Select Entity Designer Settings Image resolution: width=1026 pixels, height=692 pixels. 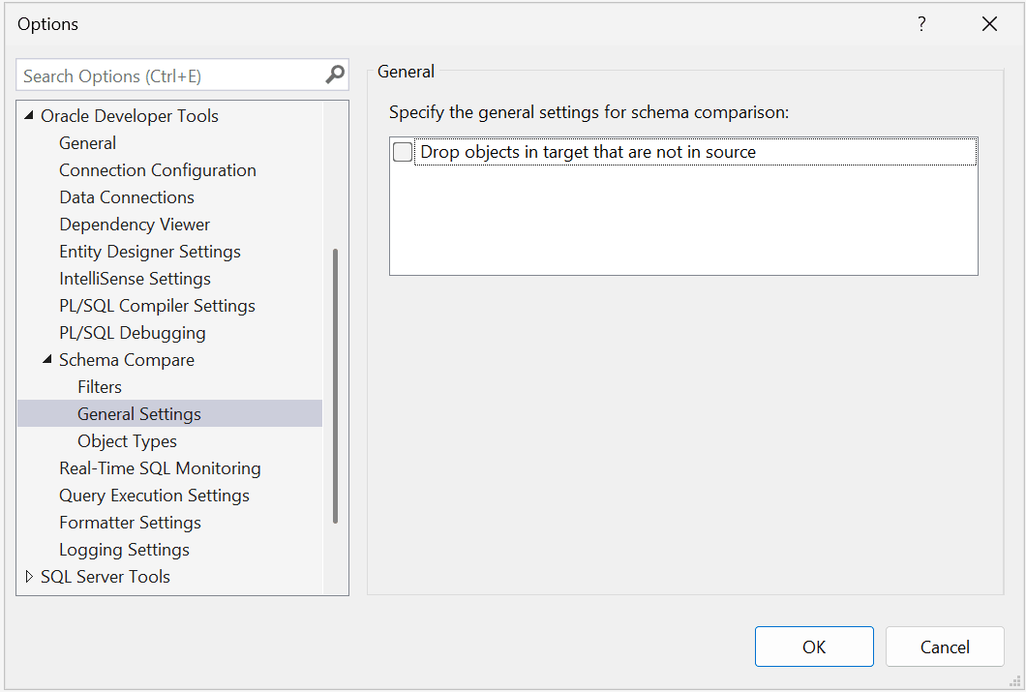pyautogui.click(x=149, y=251)
